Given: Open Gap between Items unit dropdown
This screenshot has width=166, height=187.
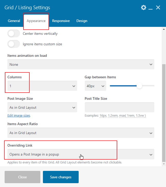Looking at the screenshot, I should click(95, 86).
